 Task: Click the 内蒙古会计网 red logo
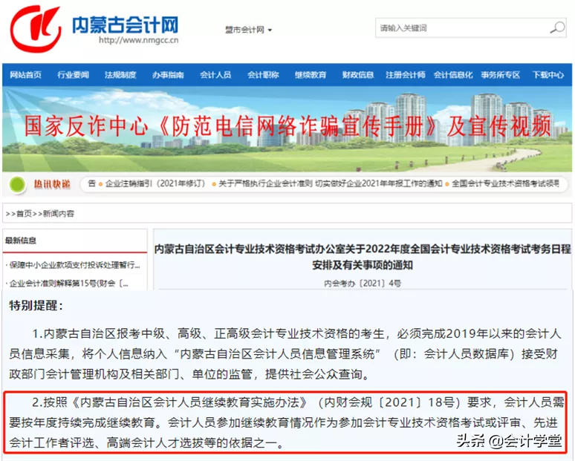[36, 29]
